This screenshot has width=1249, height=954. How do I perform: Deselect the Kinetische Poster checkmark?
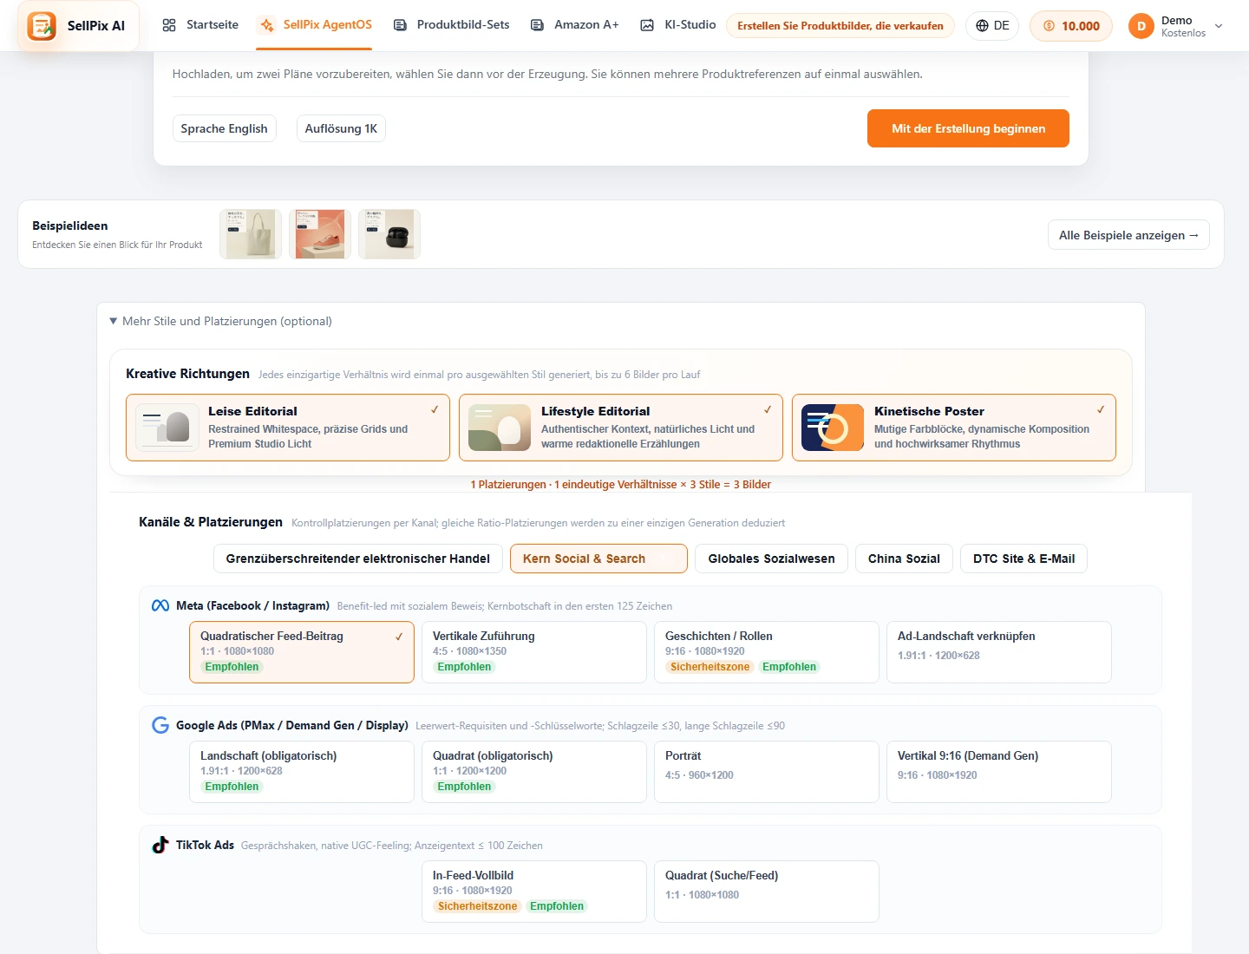coord(1101,409)
